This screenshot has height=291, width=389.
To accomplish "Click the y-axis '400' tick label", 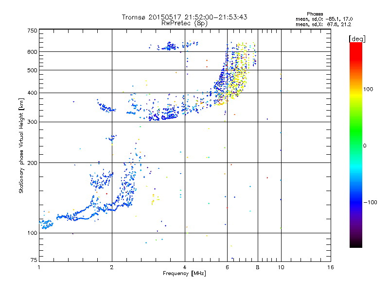I will coord(32,93).
